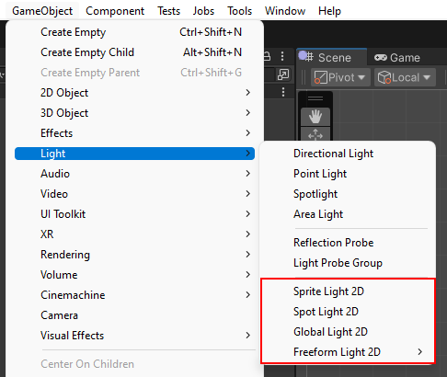Viewport: 447px width, 377px height.
Task: Click the lock icon beside panel
Action: click(x=267, y=56)
